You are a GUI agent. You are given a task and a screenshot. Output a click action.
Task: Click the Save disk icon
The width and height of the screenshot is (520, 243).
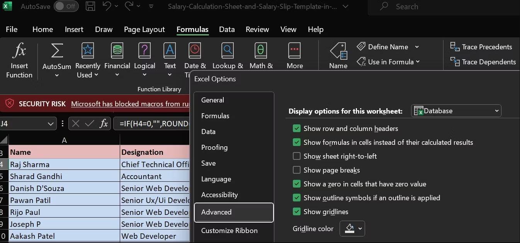tap(90, 6)
